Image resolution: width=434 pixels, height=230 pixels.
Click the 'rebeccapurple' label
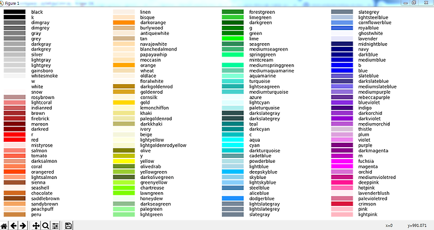[374, 97]
